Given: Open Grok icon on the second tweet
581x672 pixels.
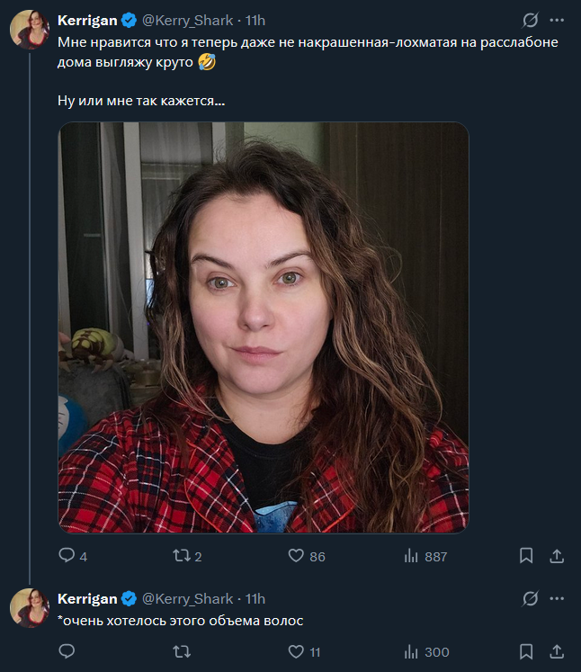Looking at the screenshot, I should (x=531, y=598).
